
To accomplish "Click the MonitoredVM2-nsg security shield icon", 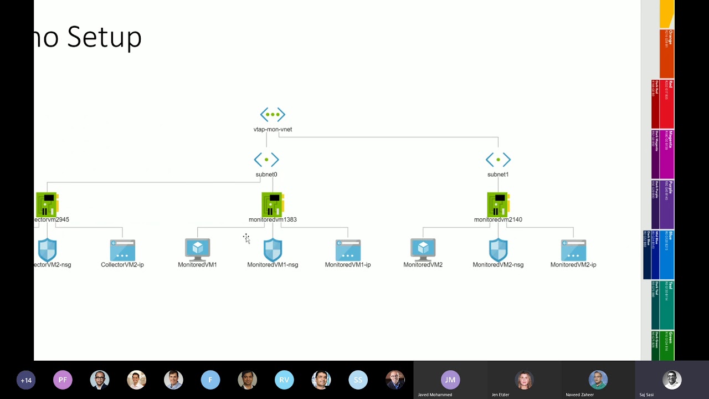I will (498, 249).
